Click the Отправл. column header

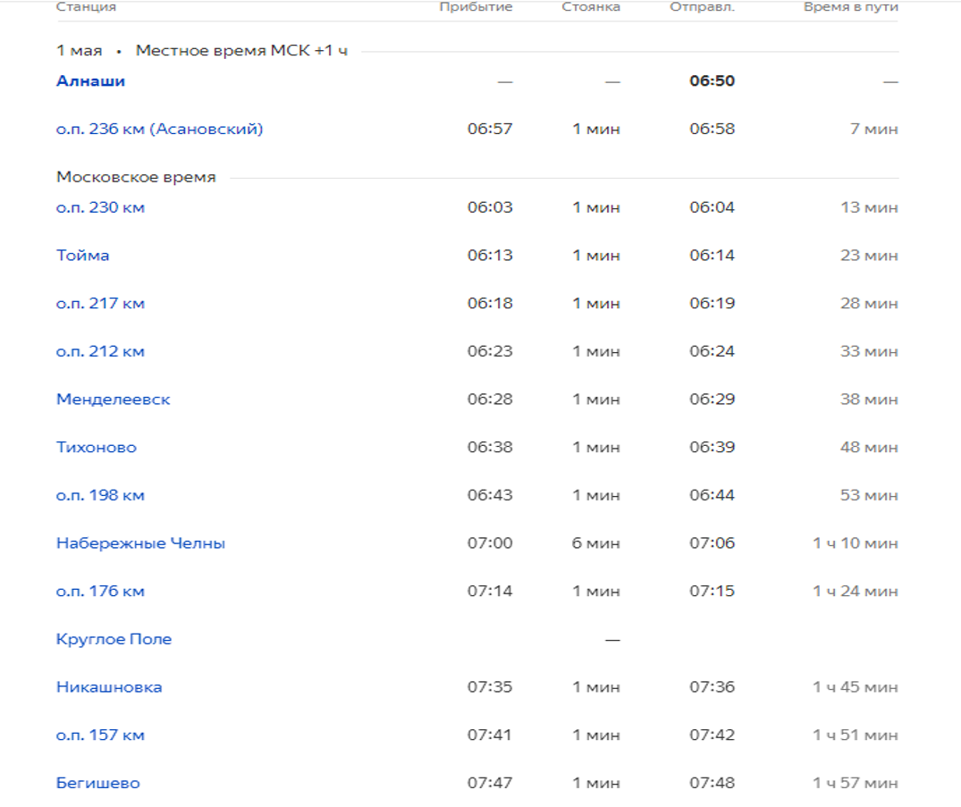(x=702, y=7)
